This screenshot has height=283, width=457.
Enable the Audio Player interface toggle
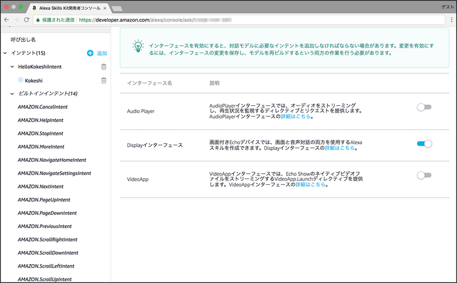(x=424, y=107)
